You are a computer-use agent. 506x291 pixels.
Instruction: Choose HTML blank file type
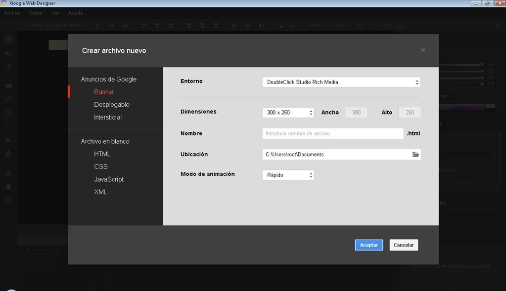point(102,154)
